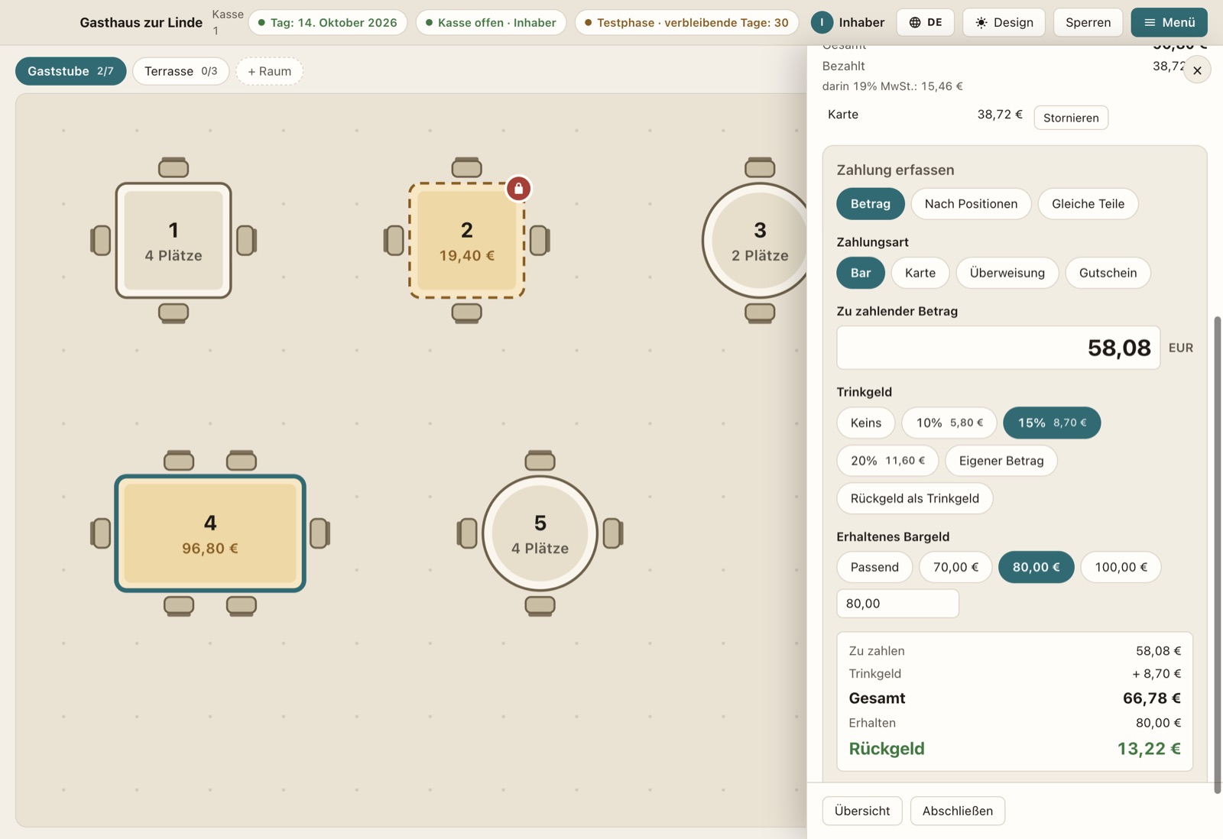Click the Inhaber user avatar
Screen dimensions: 1223x839
tap(822, 23)
